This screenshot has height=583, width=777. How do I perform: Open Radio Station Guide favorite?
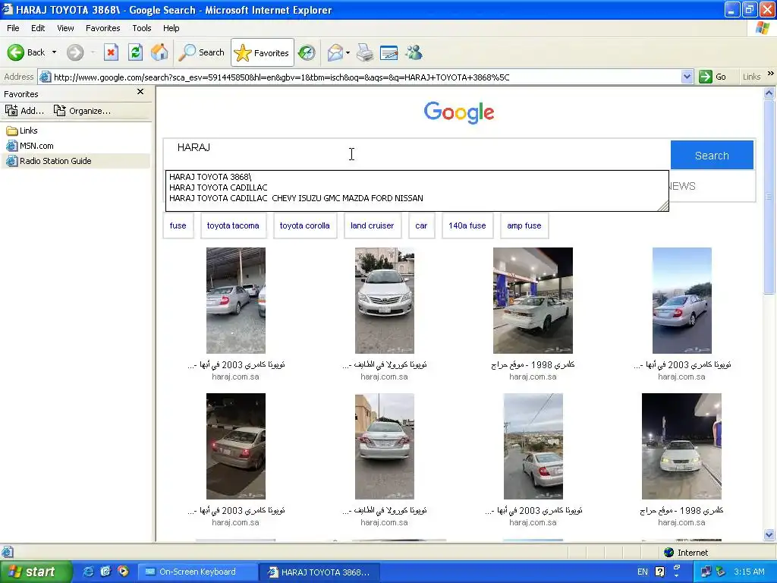coord(49,161)
